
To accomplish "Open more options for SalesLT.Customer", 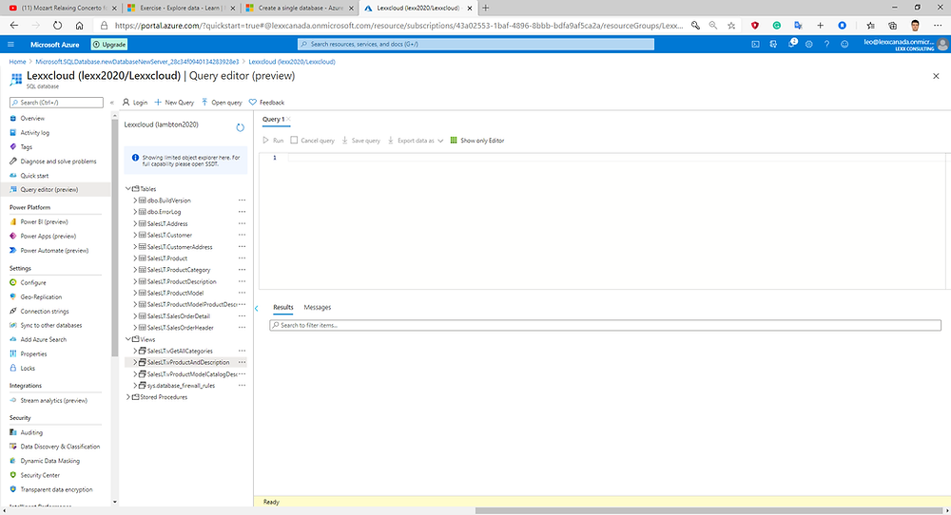I will tap(242, 235).
